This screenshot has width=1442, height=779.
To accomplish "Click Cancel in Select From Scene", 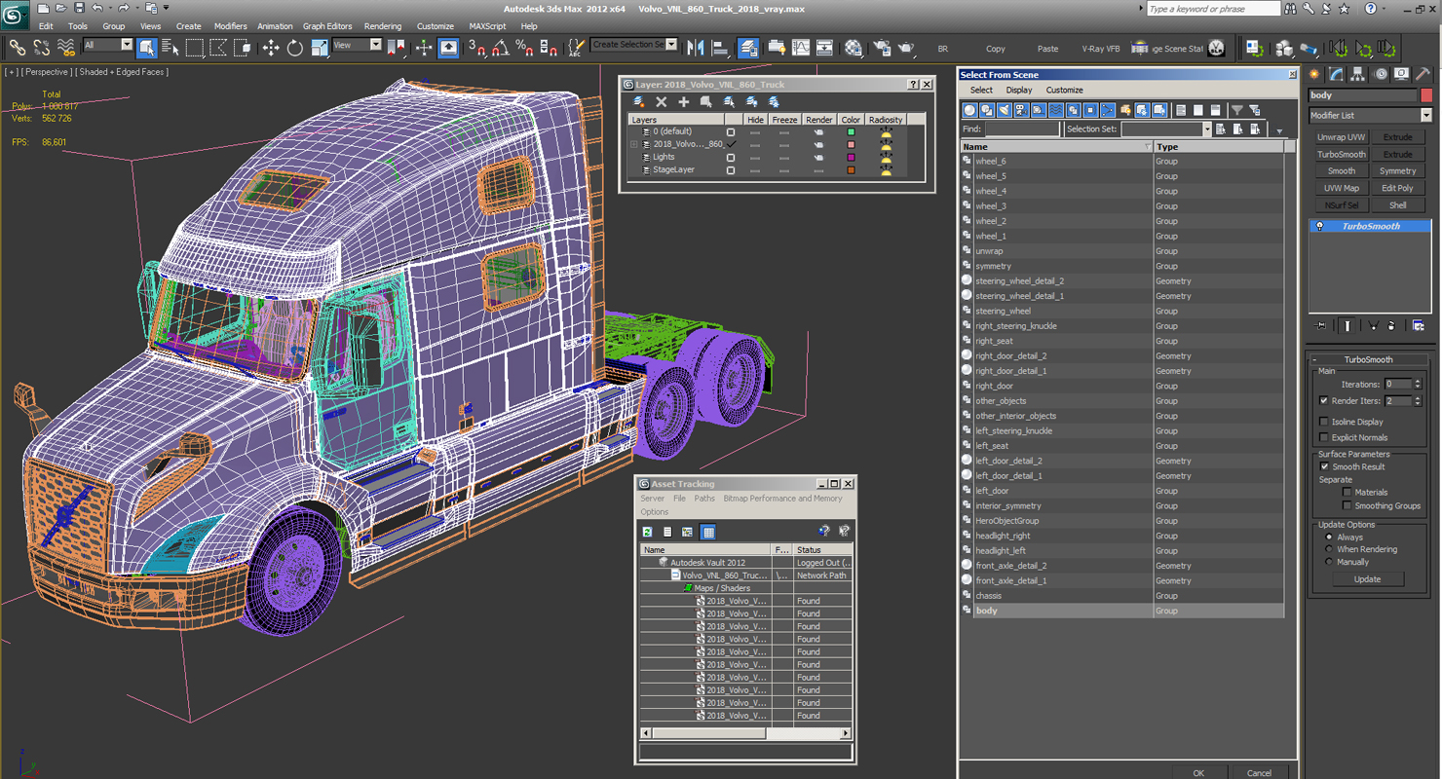I will pos(1259,773).
